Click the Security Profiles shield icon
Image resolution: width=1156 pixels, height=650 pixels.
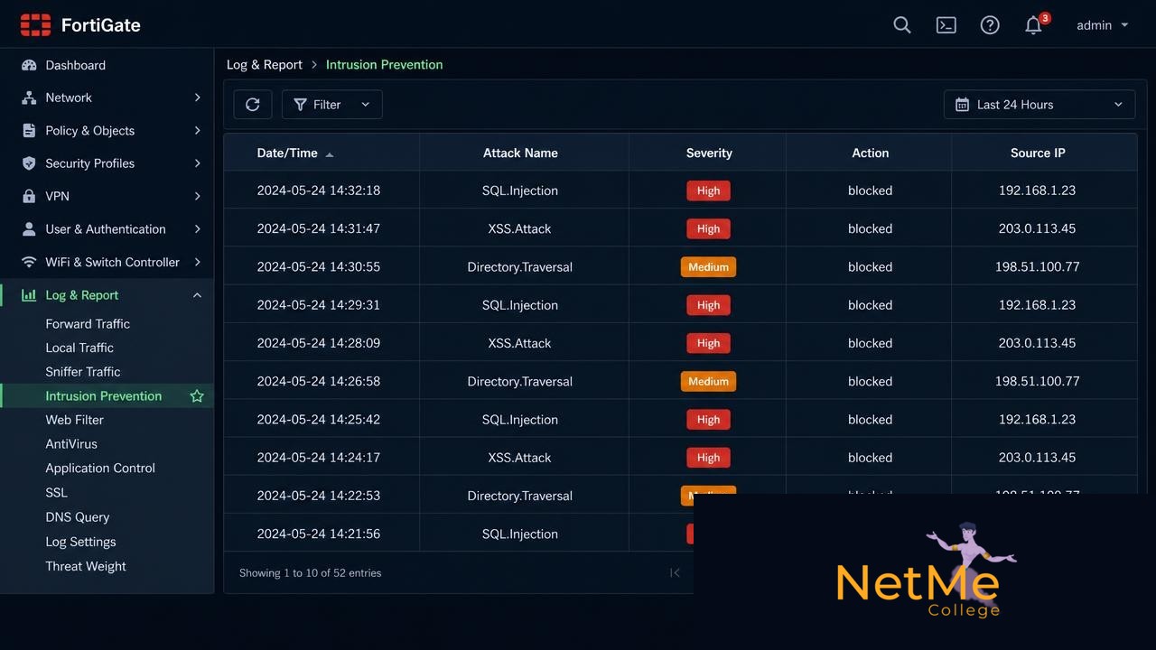click(x=29, y=163)
